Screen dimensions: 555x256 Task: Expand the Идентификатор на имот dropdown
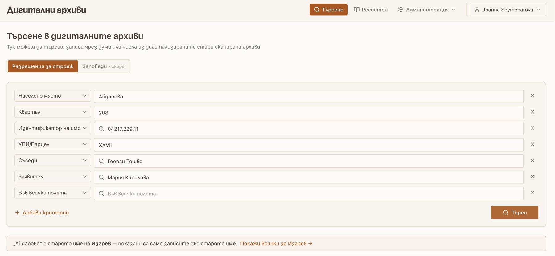[53, 128]
